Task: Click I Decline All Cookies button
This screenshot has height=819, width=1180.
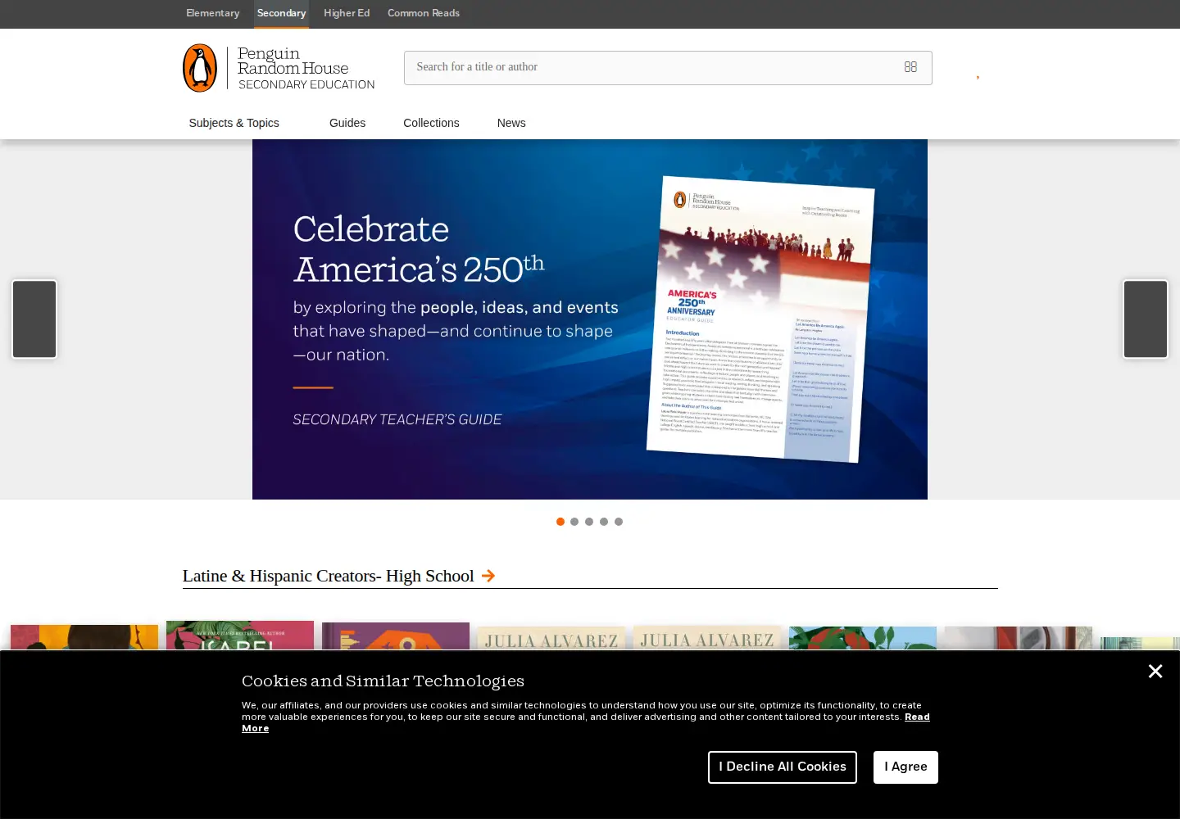Action: point(783,767)
